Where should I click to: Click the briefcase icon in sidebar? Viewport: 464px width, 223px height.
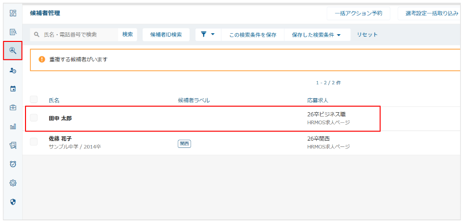click(x=13, y=107)
